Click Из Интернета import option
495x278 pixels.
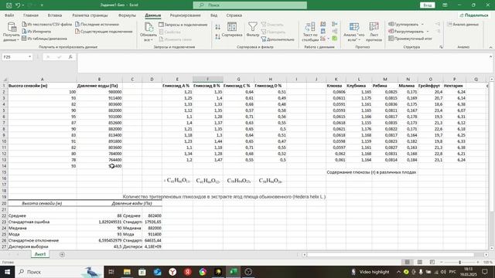(36, 32)
